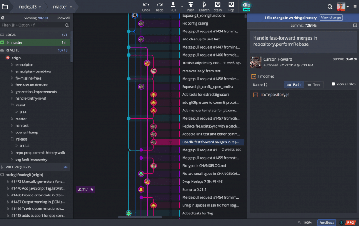The height and width of the screenshot is (226, 359).
Task: Open the repository folder icon
Action: 5,7
